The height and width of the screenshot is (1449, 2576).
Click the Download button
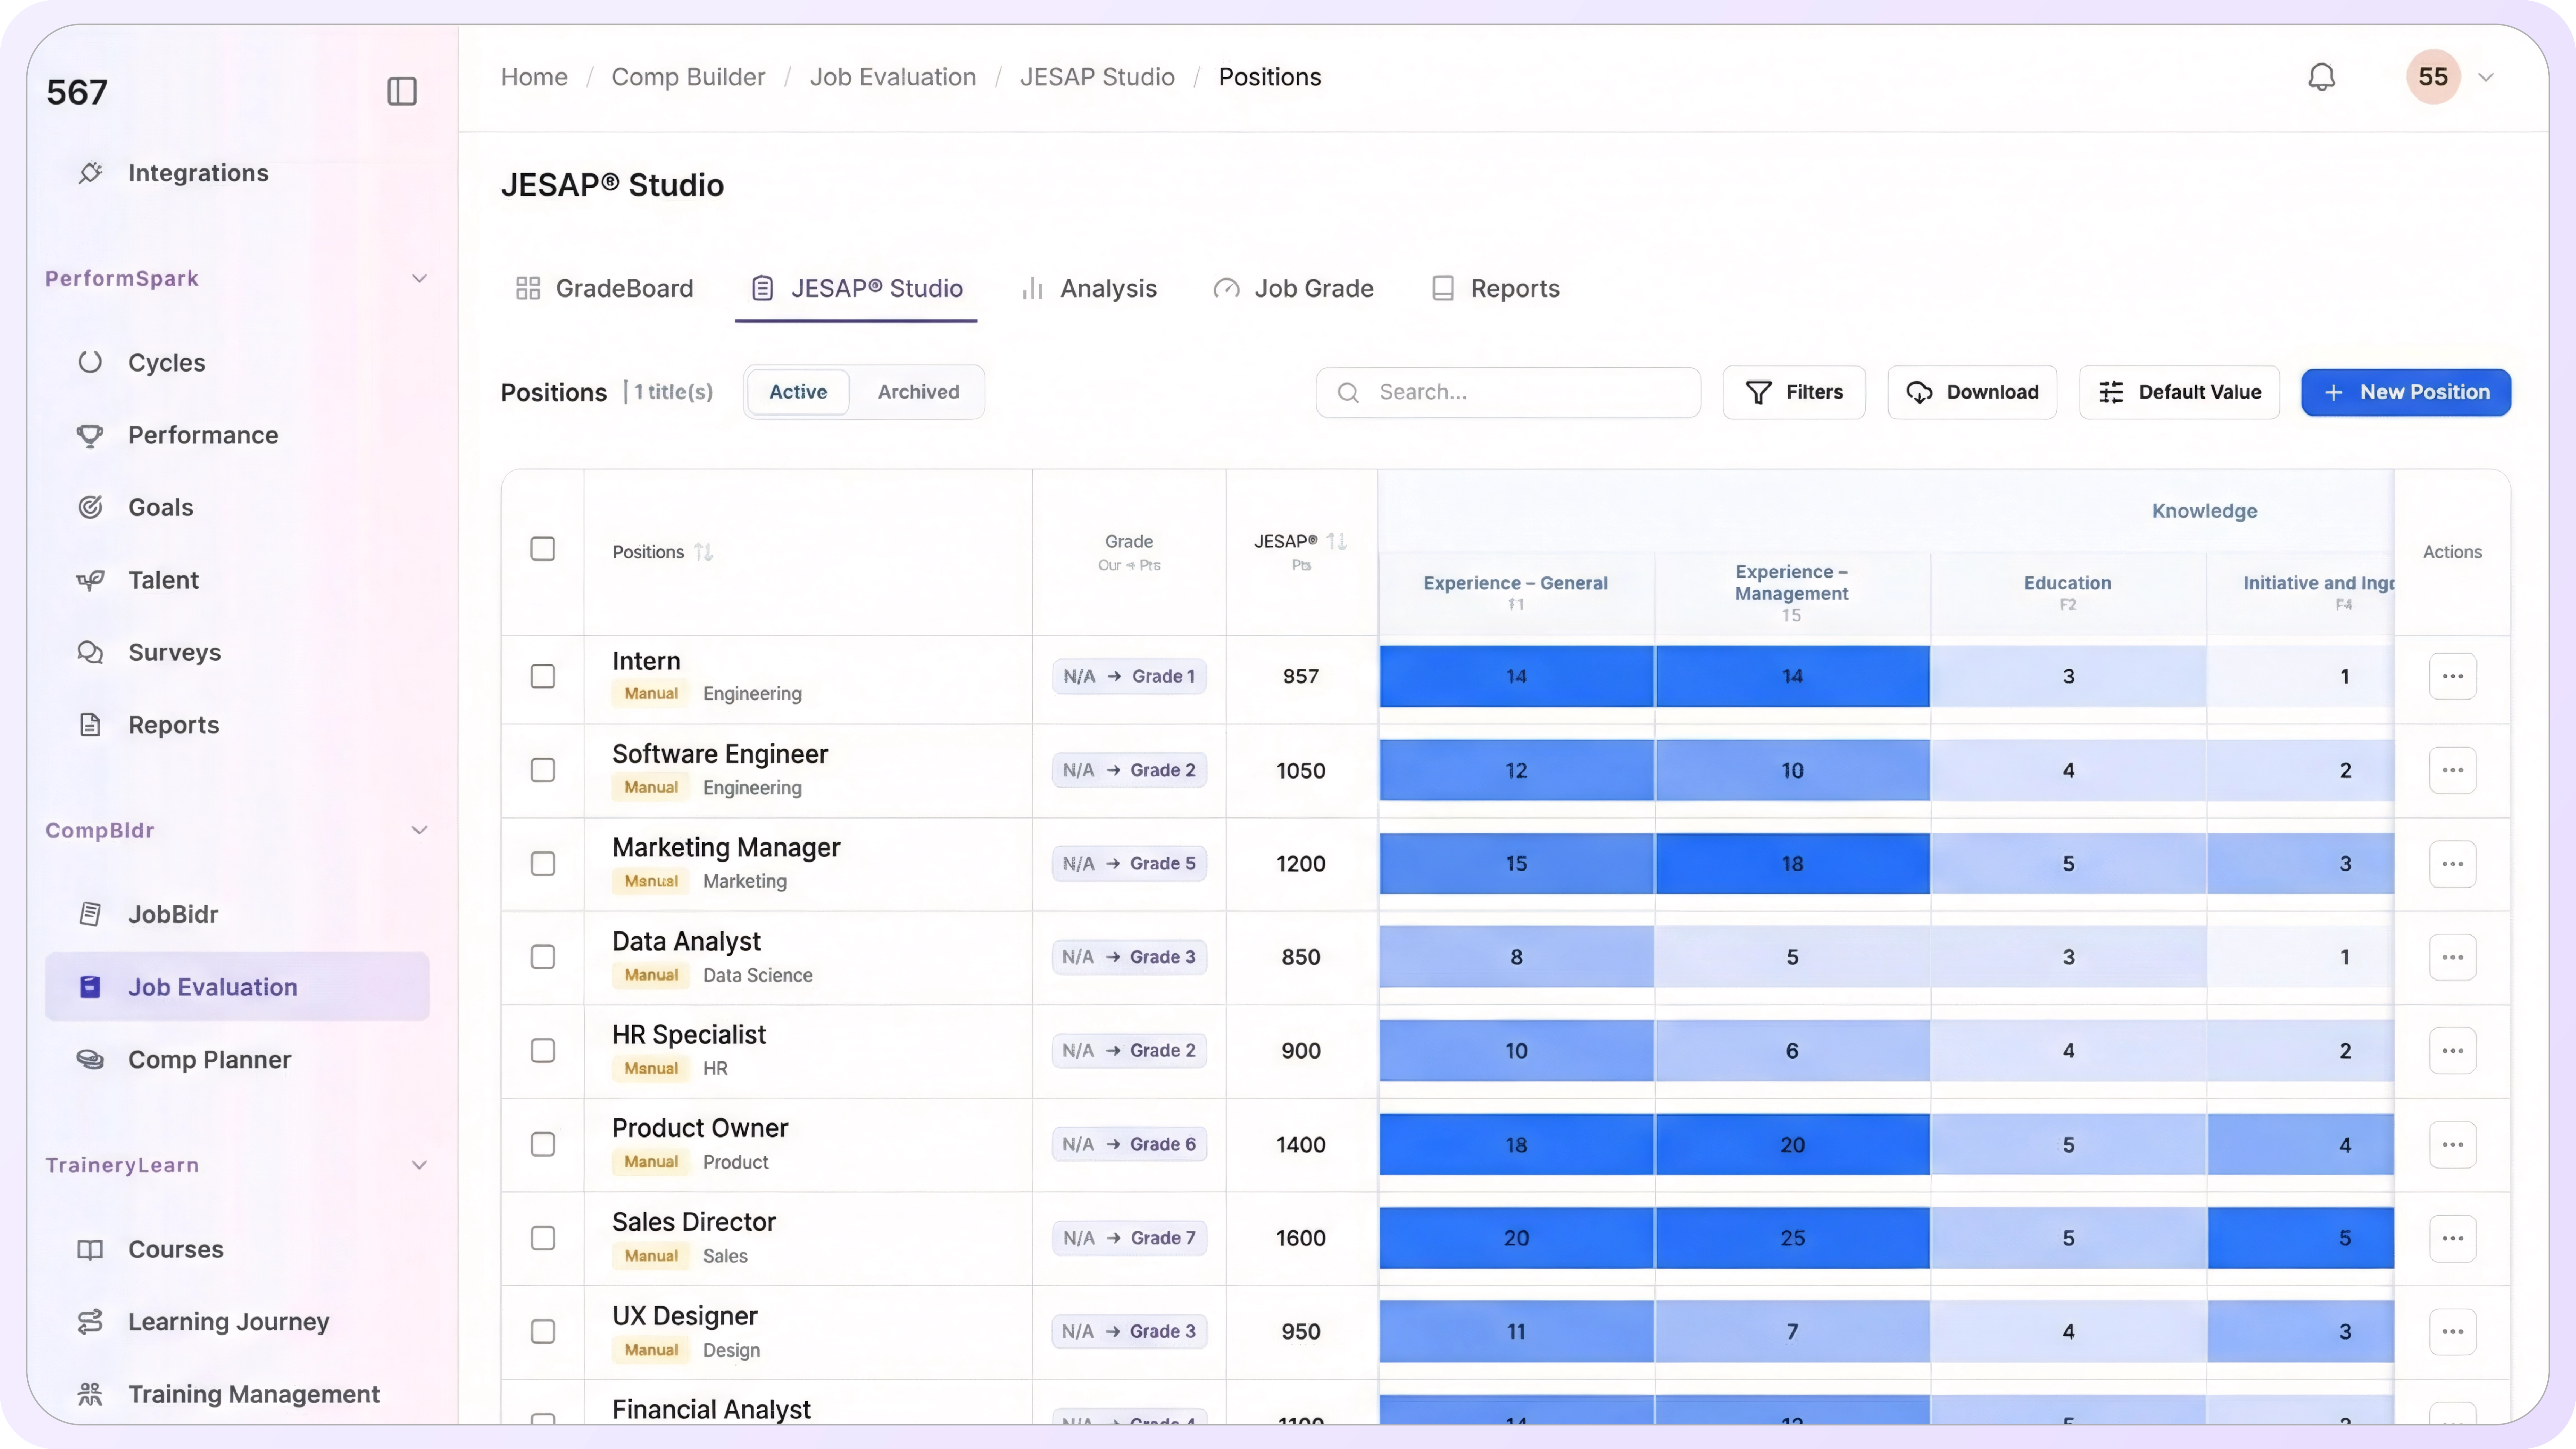pos(1972,392)
